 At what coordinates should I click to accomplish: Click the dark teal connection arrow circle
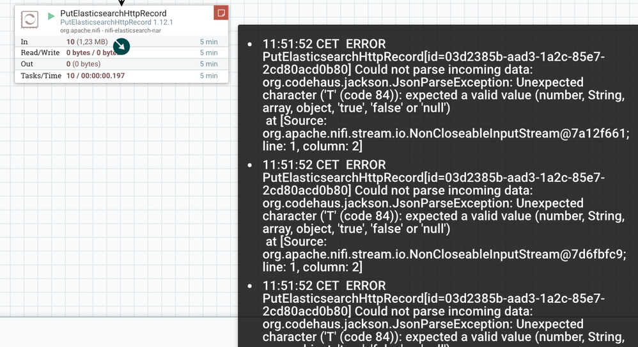(121, 47)
